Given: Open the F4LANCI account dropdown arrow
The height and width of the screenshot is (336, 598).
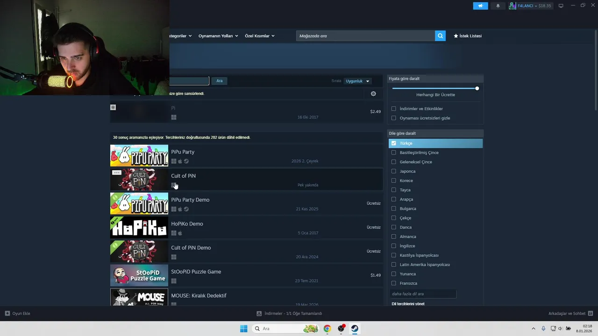Looking at the screenshot, I should tap(536, 6).
